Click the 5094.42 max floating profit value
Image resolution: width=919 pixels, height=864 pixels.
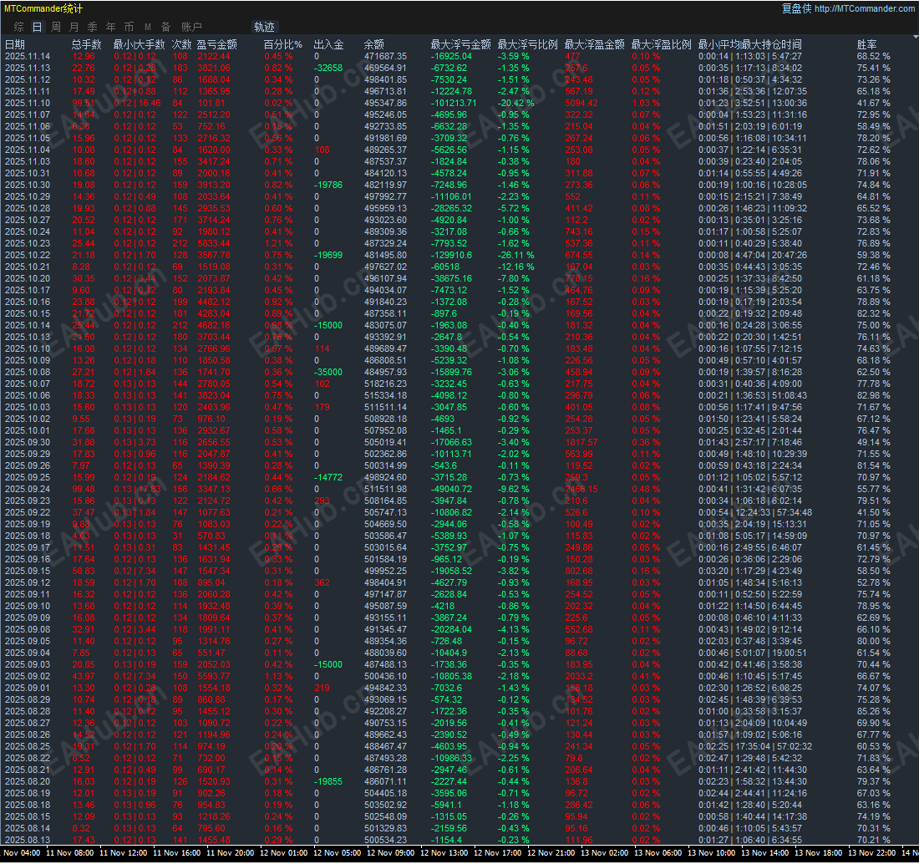[x=581, y=103]
